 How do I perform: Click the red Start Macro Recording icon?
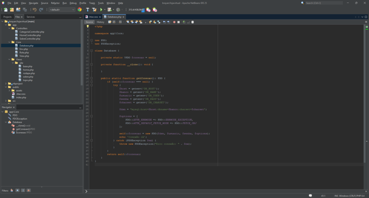[174, 22]
